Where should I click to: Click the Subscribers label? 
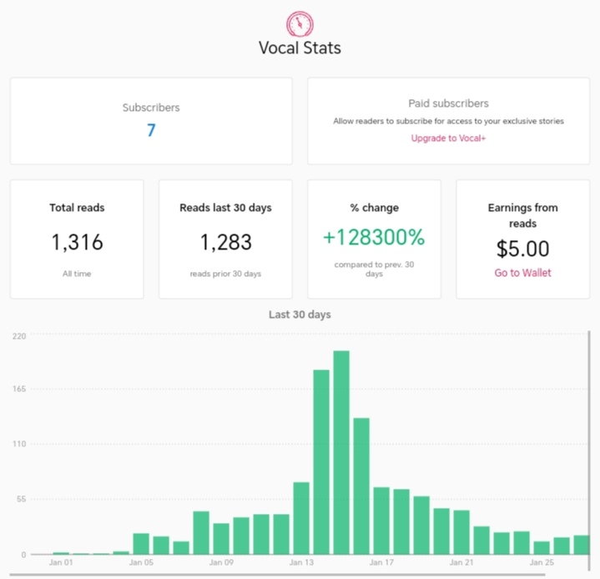[x=151, y=108]
